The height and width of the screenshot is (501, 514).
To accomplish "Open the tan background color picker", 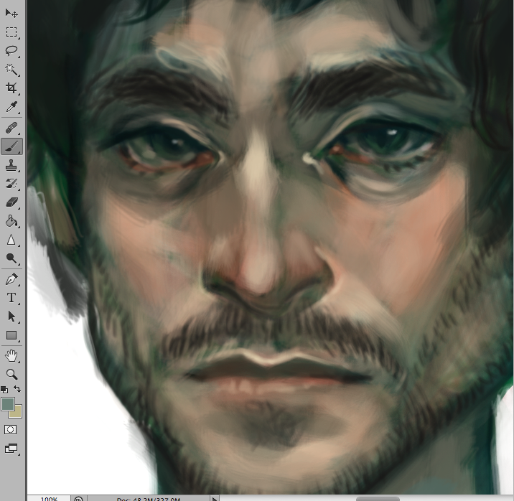I will pos(17,413).
